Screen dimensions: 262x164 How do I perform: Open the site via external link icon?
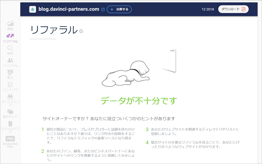pos(103,10)
